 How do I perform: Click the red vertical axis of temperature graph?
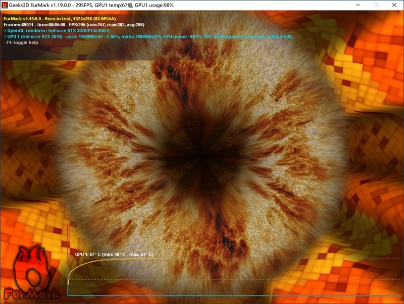click(68, 259)
